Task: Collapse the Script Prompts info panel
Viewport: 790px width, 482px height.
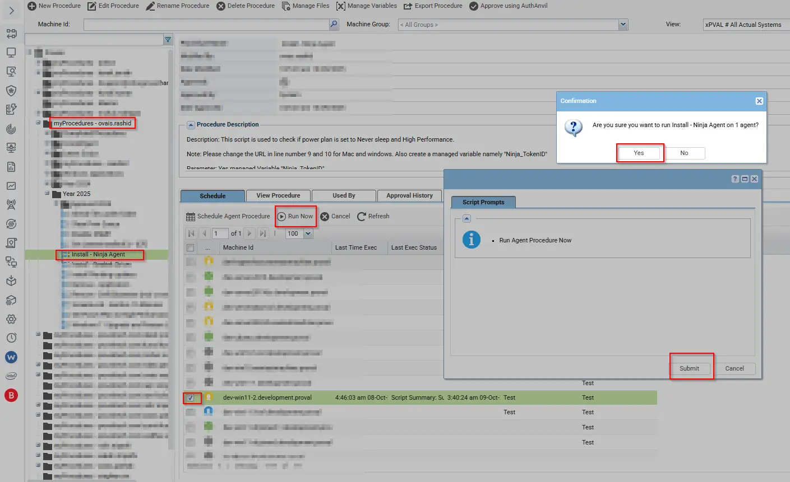Action: point(466,218)
